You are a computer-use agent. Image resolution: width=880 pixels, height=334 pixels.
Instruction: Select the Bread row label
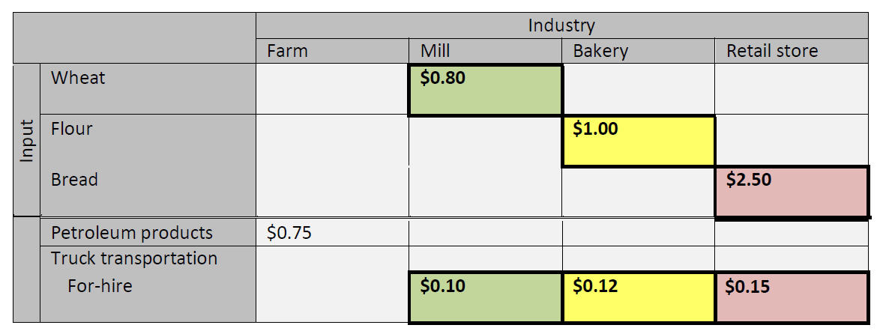click(74, 180)
